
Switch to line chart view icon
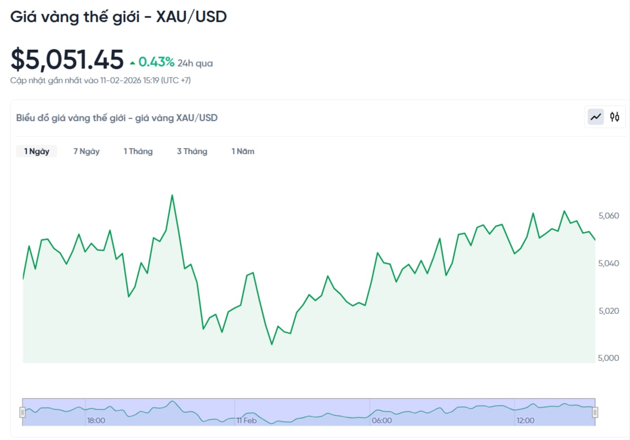coord(595,117)
